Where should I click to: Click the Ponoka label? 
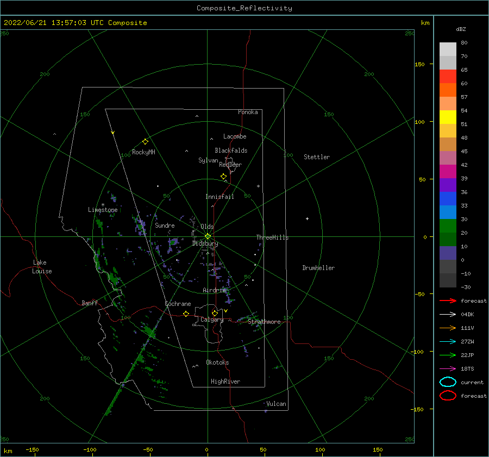tap(248, 112)
